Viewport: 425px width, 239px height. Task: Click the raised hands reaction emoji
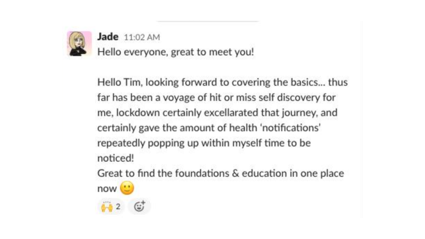(x=107, y=207)
